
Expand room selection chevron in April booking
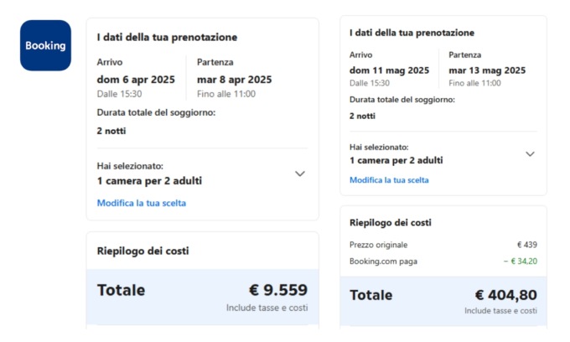click(300, 174)
